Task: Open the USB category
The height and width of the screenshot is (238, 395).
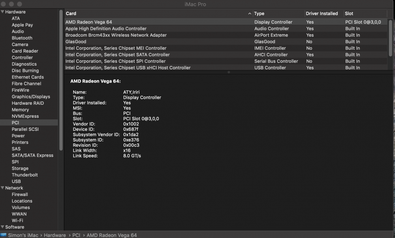Action: click(x=16, y=181)
